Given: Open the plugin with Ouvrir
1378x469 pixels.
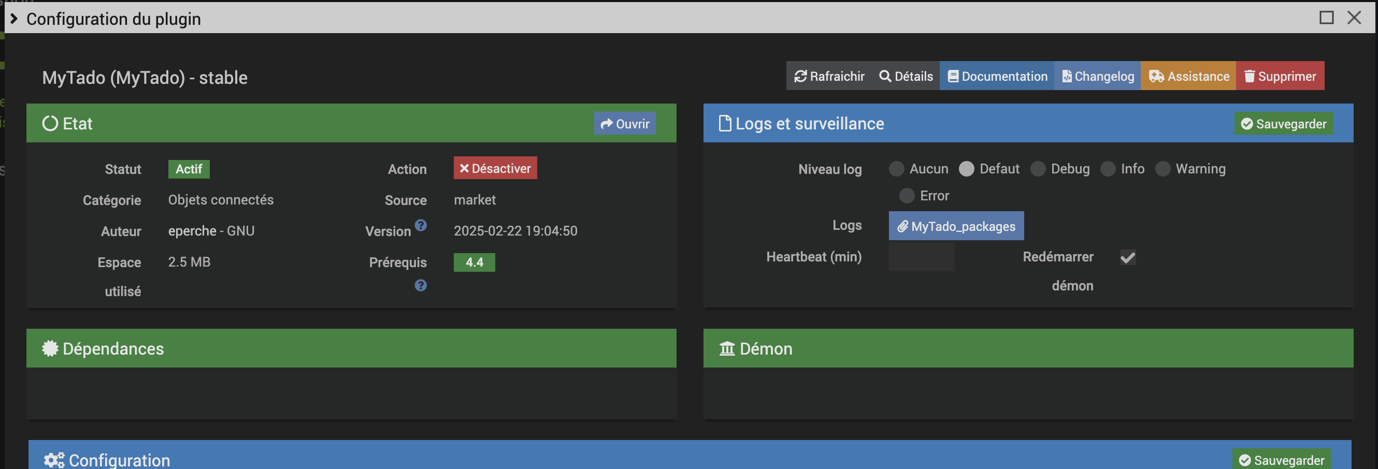Looking at the screenshot, I should point(625,124).
